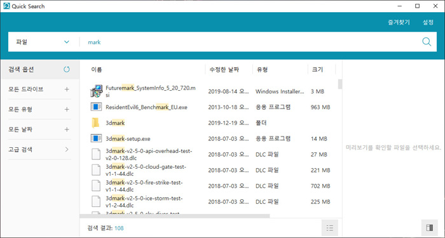Click the vertical scrollbar thumb of results
Image resolution: width=445 pixels, height=238 pixels.
point(339,84)
